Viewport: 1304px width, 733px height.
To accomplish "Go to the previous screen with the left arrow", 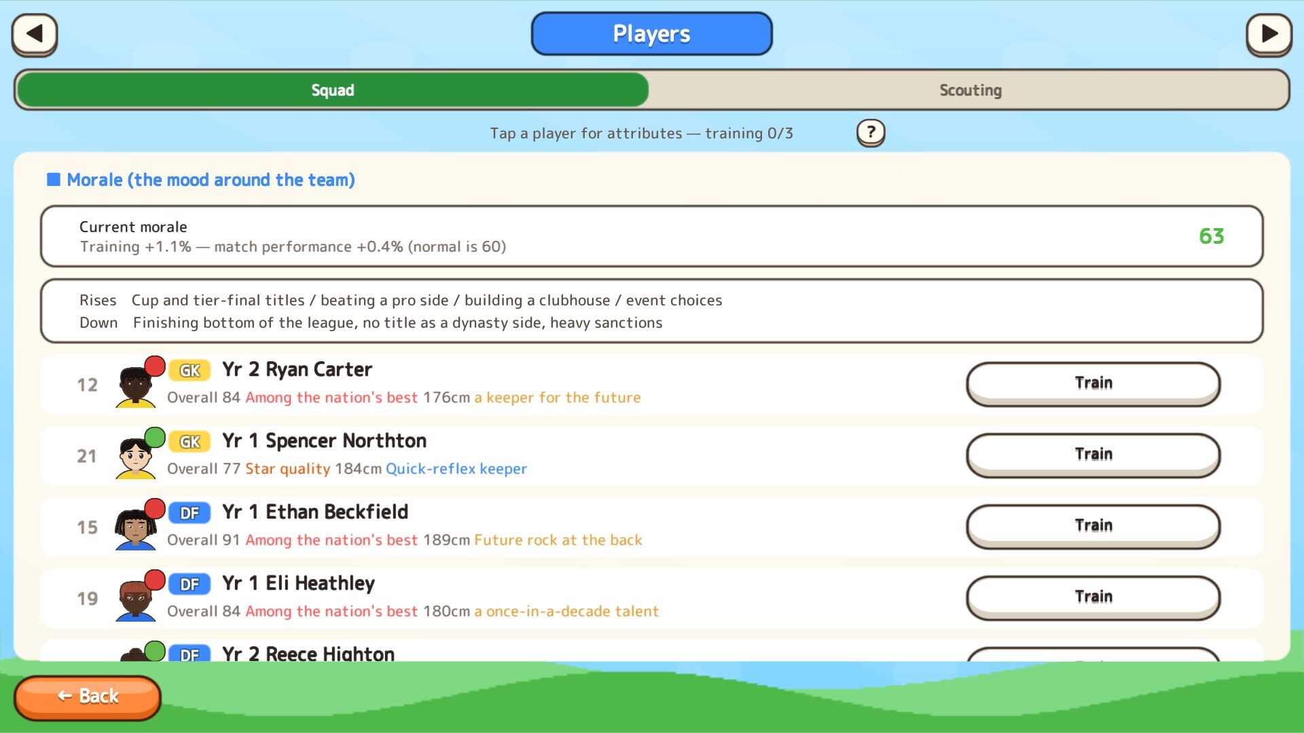I will point(34,34).
